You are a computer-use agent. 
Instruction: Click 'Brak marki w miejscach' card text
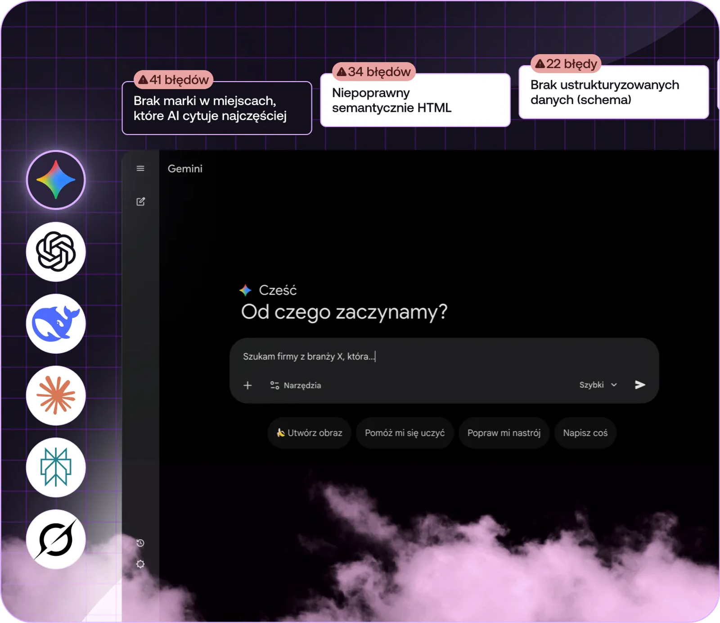click(x=210, y=108)
